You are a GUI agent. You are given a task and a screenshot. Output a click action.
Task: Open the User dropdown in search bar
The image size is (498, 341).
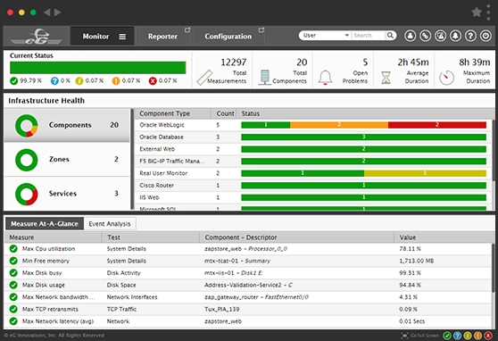click(x=326, y=36)
